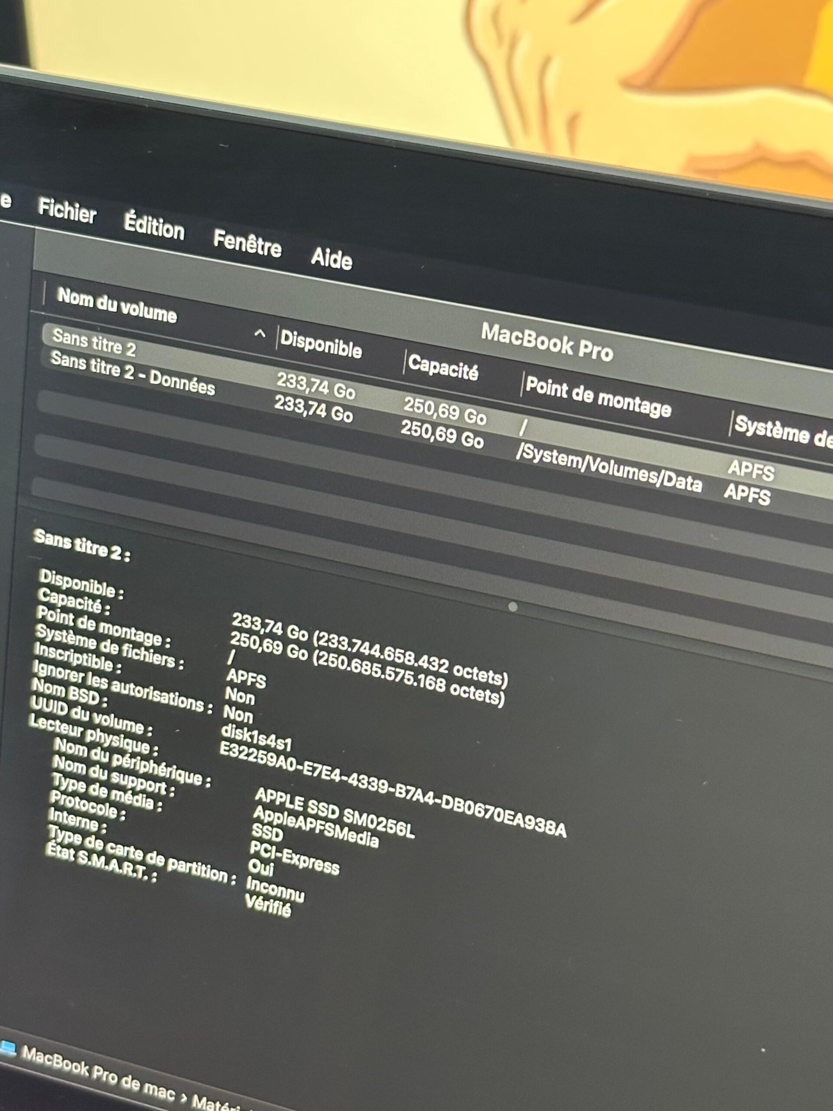Sort by Système de fichiers header

783,432
